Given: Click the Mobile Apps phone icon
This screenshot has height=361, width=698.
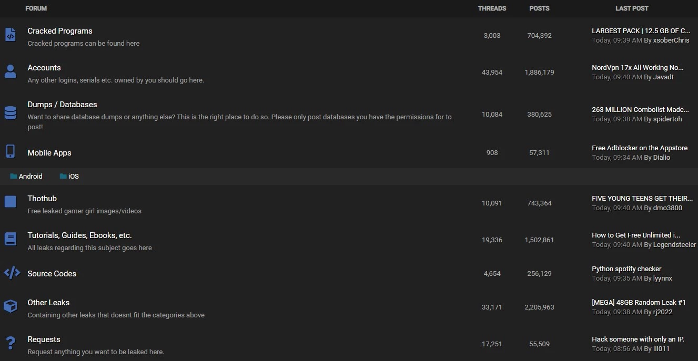Looking at the screenshot, I should (x=10, y=151).
